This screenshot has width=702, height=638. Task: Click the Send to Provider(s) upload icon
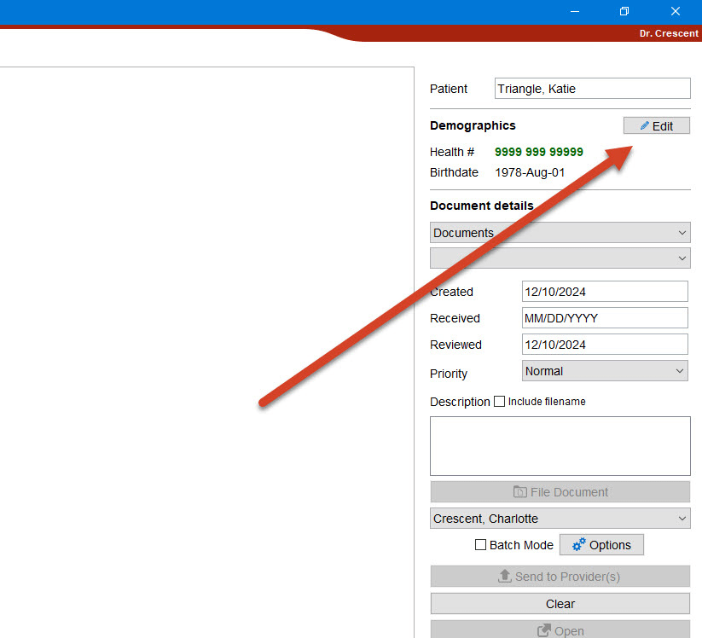click(504, 577)
